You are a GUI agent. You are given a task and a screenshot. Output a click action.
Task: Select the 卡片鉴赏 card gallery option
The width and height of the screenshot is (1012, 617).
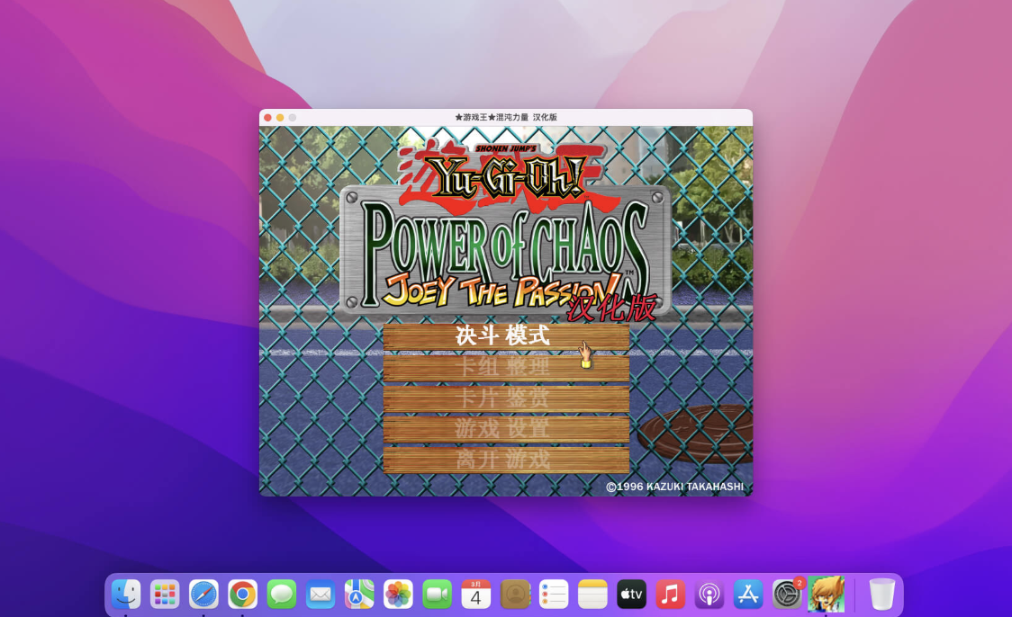(506, 398)
